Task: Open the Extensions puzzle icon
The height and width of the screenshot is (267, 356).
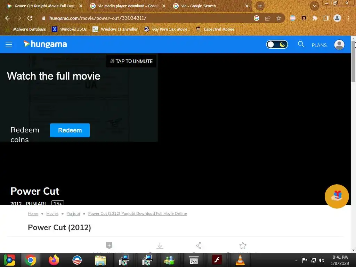Action: coord(315,18)
